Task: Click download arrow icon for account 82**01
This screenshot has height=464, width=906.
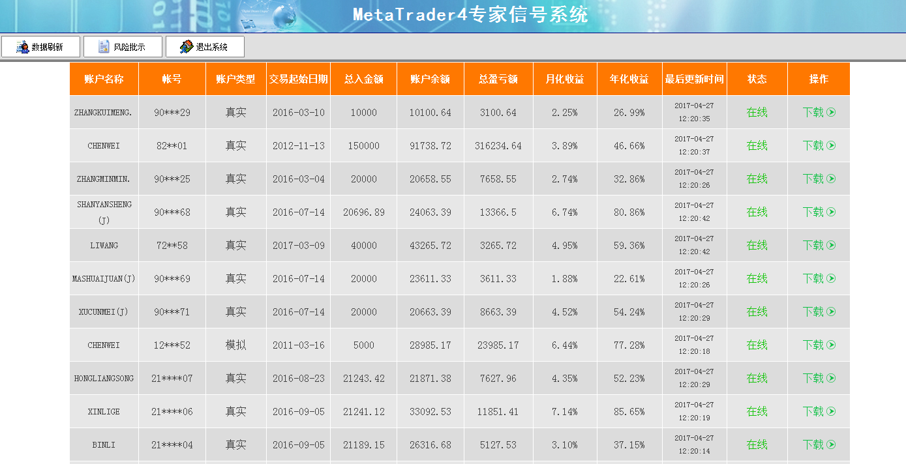Action: click(831, 145)
